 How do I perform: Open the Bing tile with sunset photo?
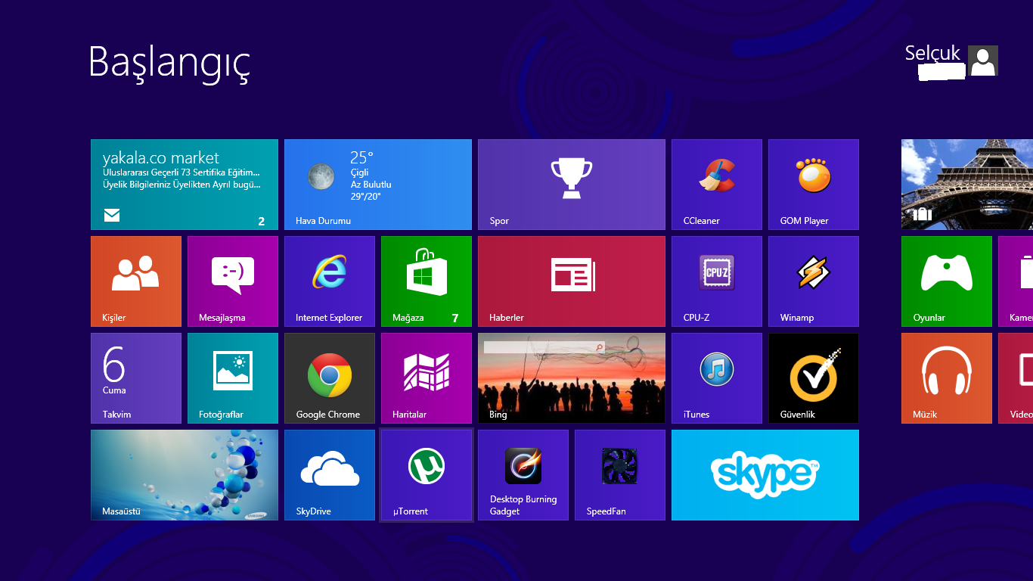coord(572,378)
